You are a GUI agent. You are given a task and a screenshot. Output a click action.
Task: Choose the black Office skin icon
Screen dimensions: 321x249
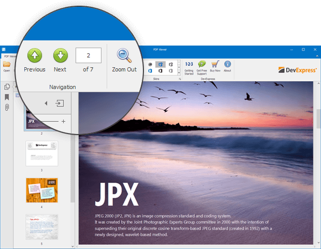(160, 71)
